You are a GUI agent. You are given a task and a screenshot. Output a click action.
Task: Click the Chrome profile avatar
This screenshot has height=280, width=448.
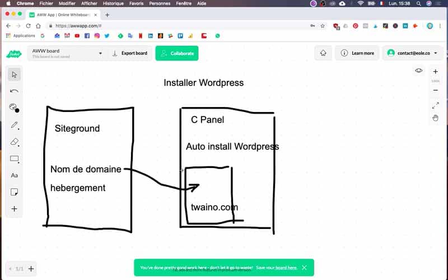click(430, 26)
